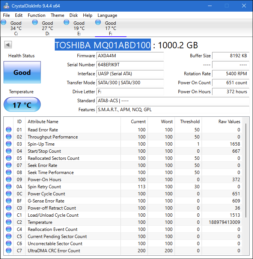The width and height of the screenshot is (253, 259).
Task: Open the Function menu
Action: (x=36, y=15)
